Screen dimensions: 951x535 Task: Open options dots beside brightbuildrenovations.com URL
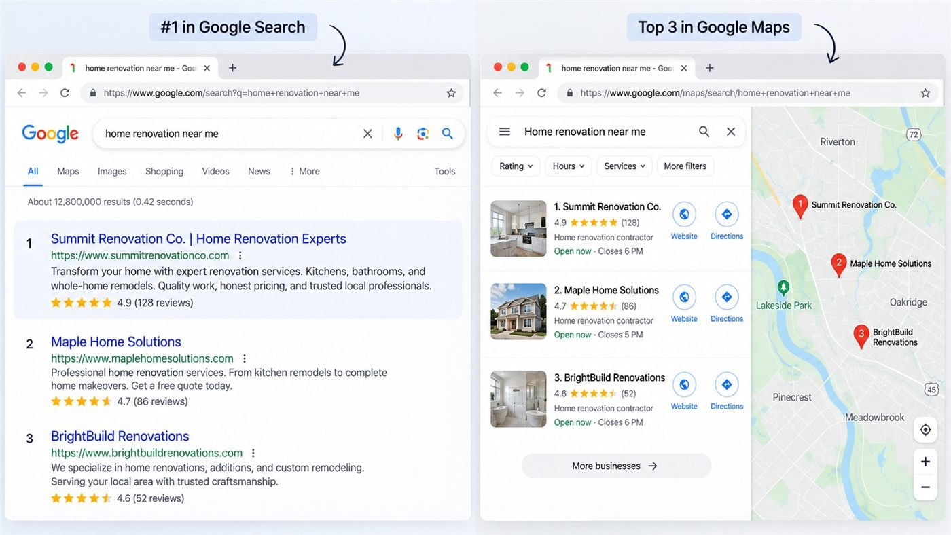point(253,453)
